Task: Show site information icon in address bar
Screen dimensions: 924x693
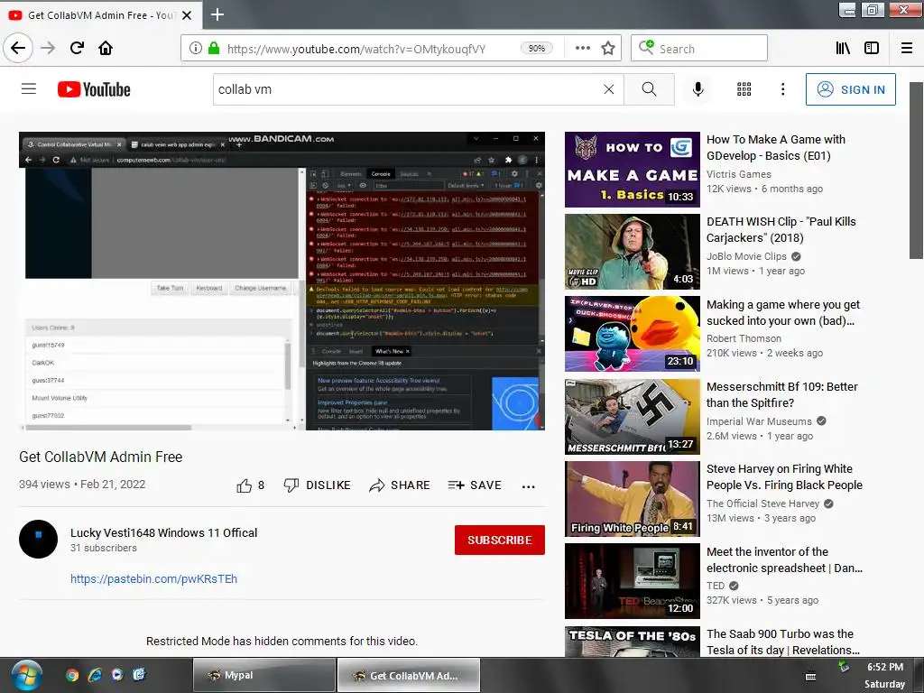Action: tap(196, 49)
